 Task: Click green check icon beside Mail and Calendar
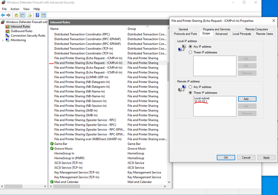(52, 182)
